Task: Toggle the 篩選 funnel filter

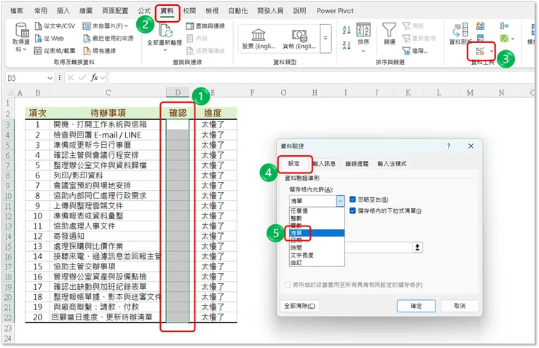Action: tap(389, 33)
